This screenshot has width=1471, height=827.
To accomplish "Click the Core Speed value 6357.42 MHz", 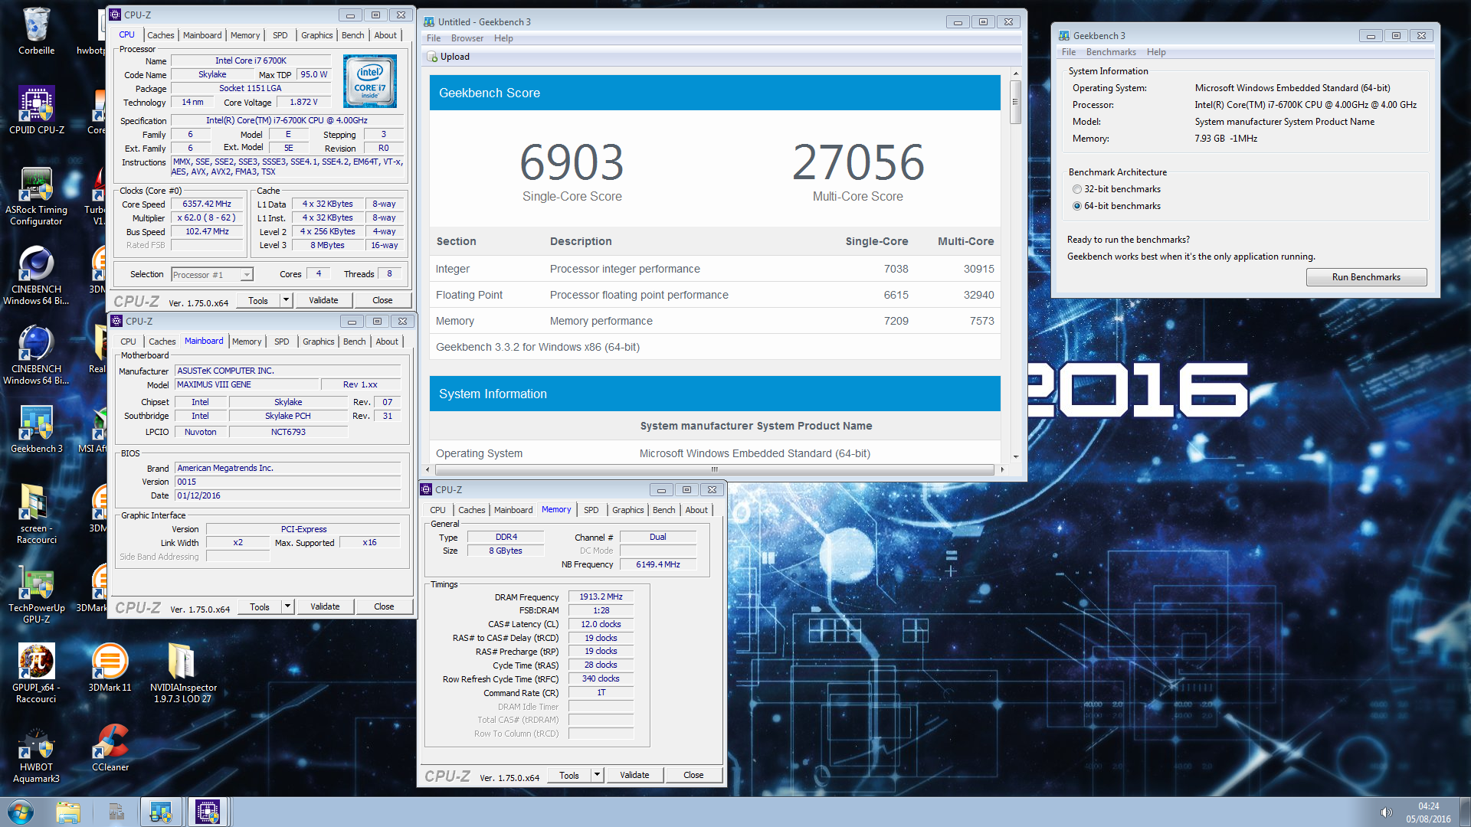I will pos(207,204).
